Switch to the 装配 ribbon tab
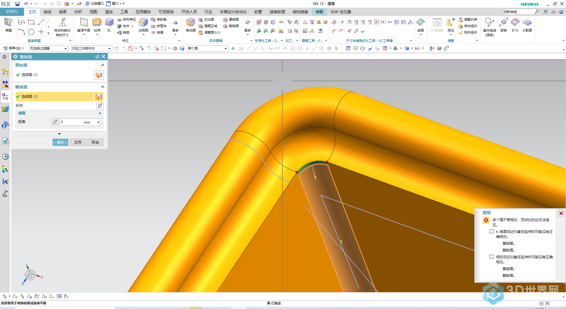The image size is (566, 309). click(x=320, y=12)
